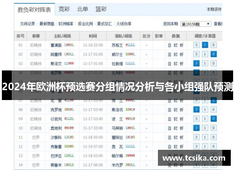Viewport: 235px width, 170px height.
Task: Open the 复式总汇 link
Action: 104,24
